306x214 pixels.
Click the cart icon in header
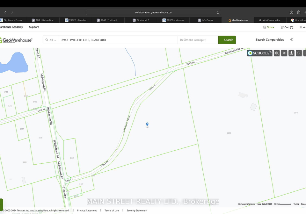(x=282, y=27)
